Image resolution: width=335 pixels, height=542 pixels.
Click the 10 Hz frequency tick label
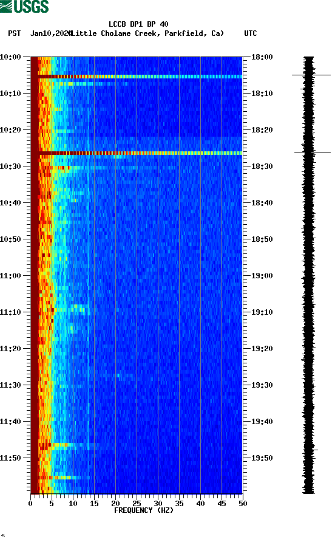(x=73, y=504)
